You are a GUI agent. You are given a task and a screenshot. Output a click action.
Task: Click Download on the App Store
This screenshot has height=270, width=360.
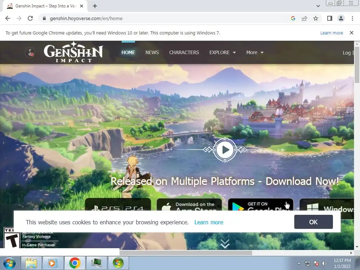click(x=189, y=204)
